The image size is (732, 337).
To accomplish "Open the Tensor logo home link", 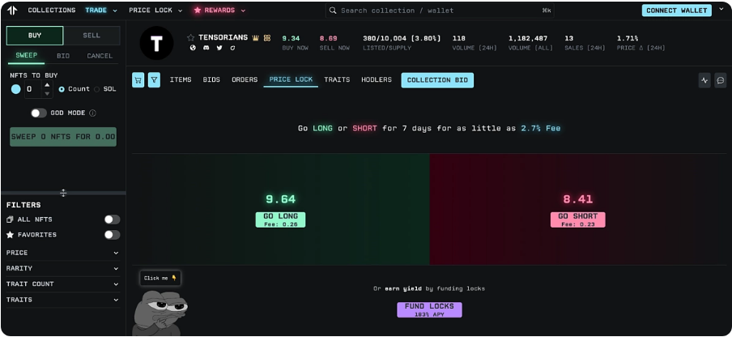I will tap(13, 11).
